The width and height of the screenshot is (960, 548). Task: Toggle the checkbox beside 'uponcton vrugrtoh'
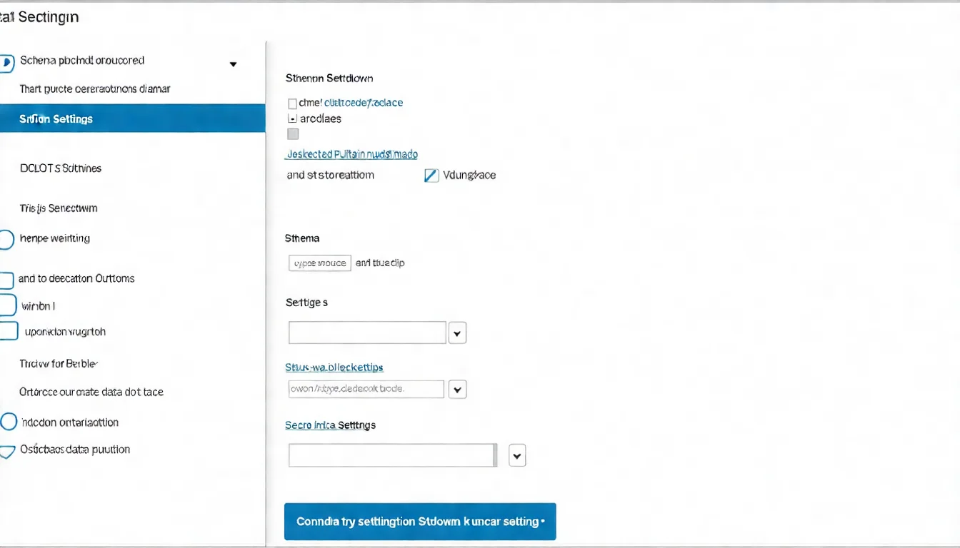[x=8, y=331]
